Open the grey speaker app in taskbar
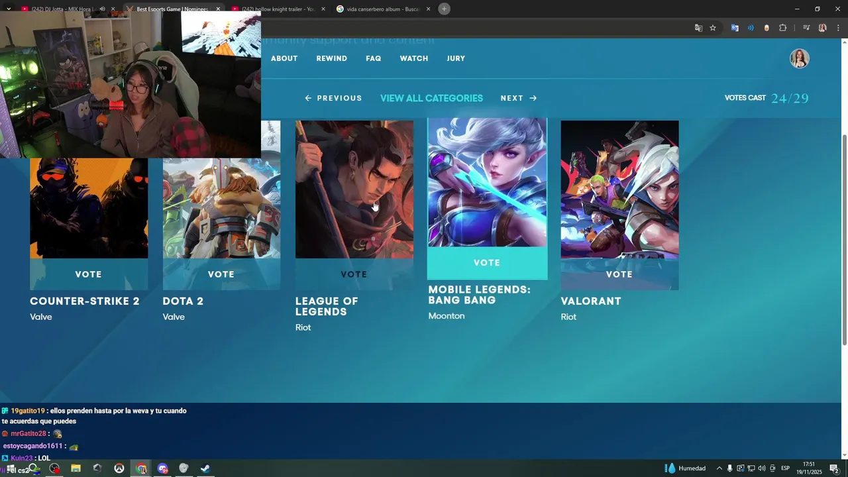The width and height of the screenshot is (848, 477). (x=184, y=468)
